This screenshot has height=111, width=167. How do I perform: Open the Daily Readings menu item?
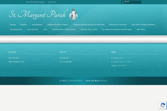(x=37, y=25)
